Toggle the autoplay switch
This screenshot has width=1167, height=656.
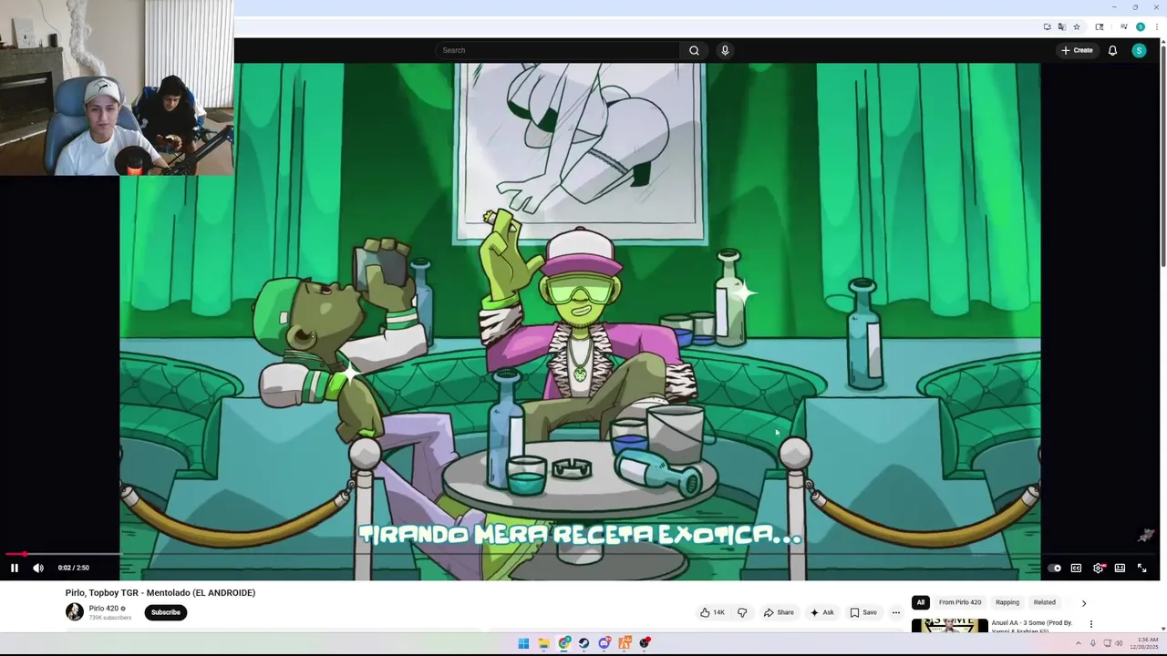click(x=1055, y=568)
